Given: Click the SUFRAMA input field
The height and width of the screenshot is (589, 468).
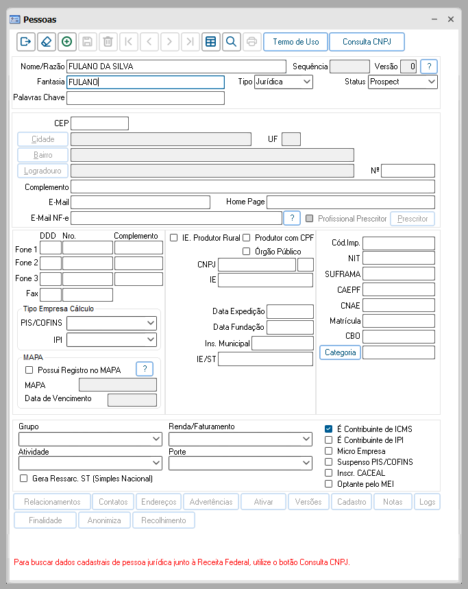Looking at the screenshot, I should 399,274.
